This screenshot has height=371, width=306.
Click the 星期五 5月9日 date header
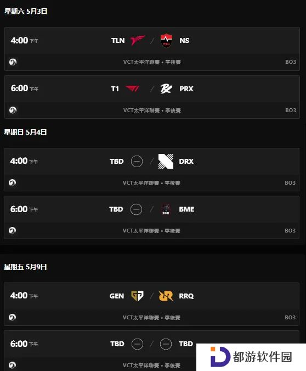click(x=25, y=267)
